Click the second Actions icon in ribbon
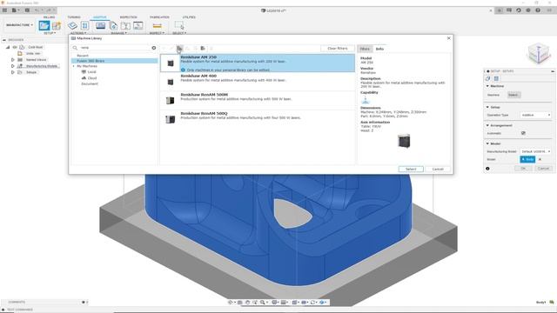Image resolution: width=557 pixels, height=313 pixels. (x=85, y=25)
